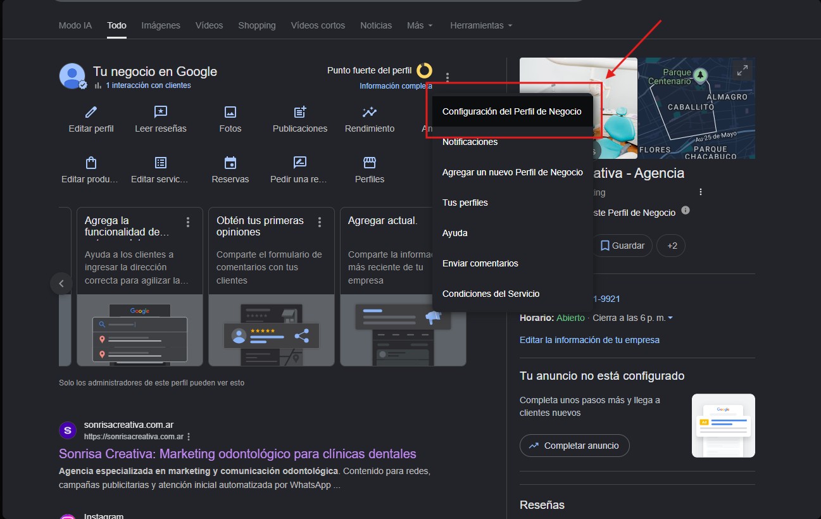Open options on 'Agrega la funcionalidad' card
The width and height of the screenshot is (821, 519).
tap(188, 222)
